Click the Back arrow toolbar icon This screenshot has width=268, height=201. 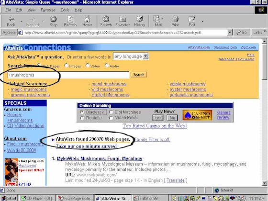(x=11, y=19)
